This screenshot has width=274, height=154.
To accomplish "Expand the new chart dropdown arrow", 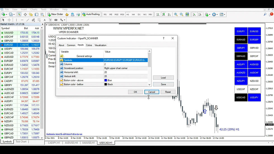I will point(6,15).
